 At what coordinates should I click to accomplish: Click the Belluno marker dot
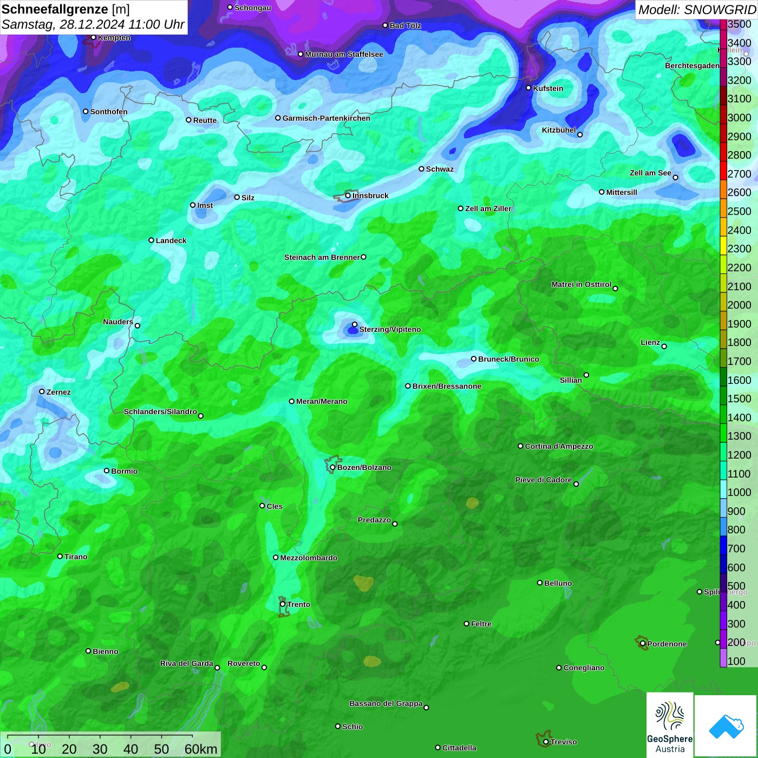[540, 583]
